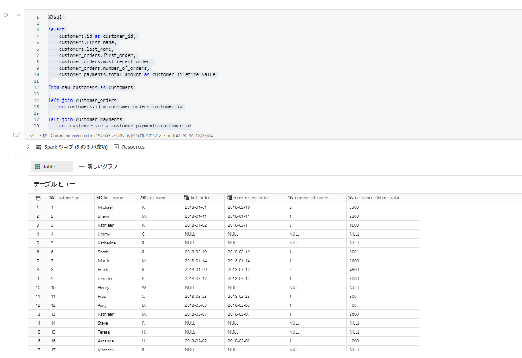Open run options dropdown beside play button
522x358 pixels.
[18, 15]
